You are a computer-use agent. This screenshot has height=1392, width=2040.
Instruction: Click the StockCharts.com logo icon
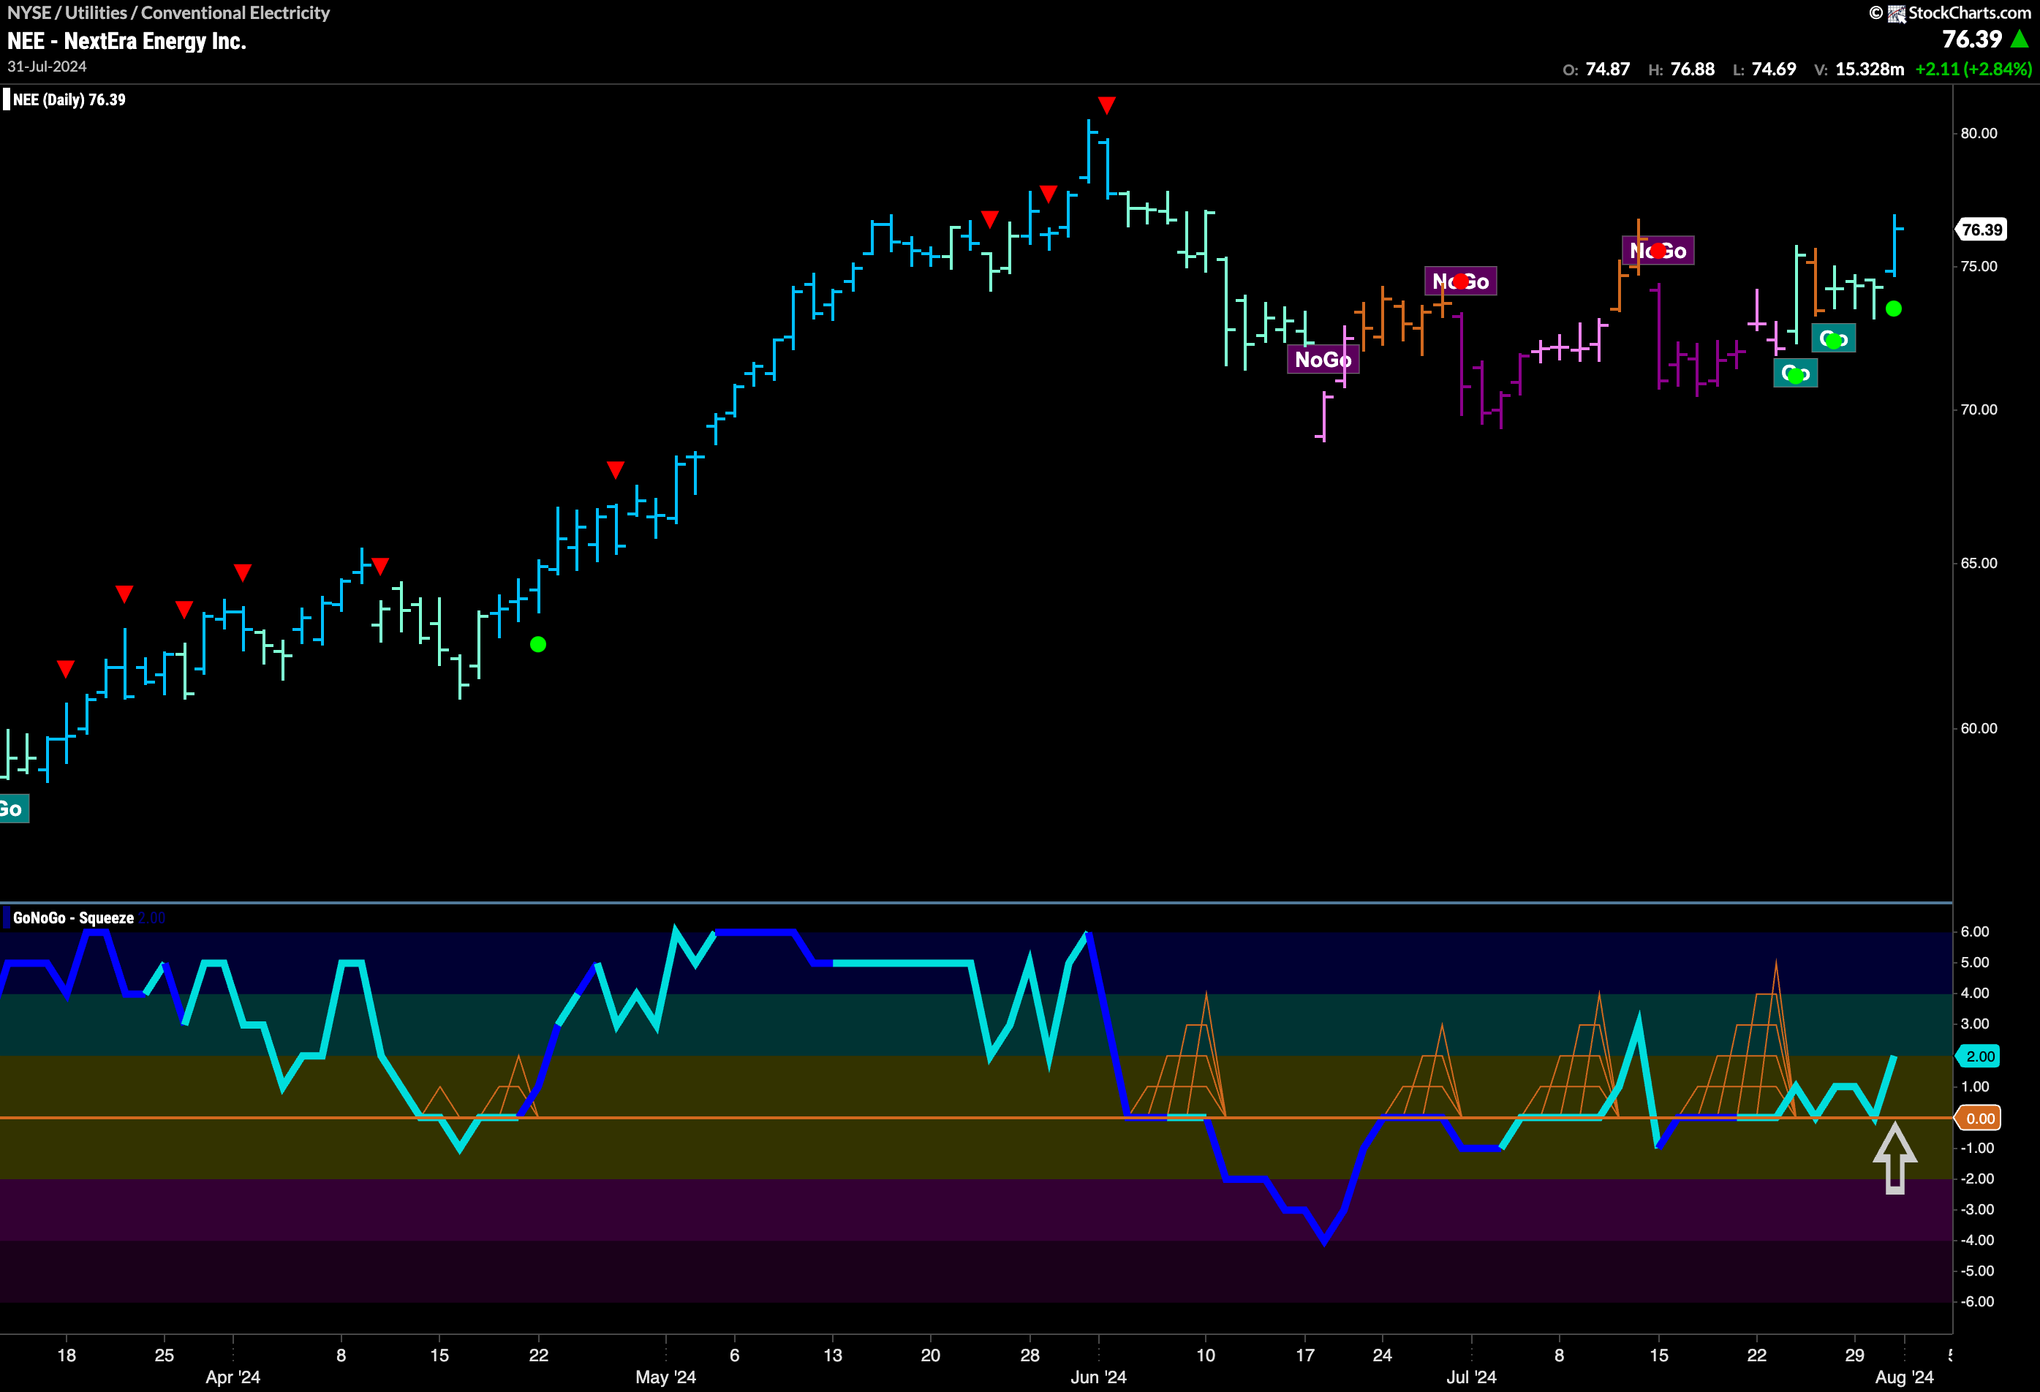[x=1896, y=13]
